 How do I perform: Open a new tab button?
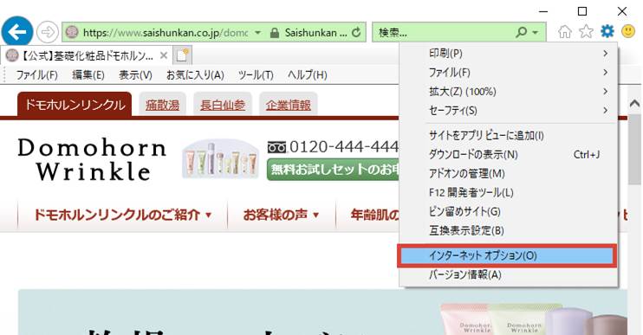(x=182, y=55)
